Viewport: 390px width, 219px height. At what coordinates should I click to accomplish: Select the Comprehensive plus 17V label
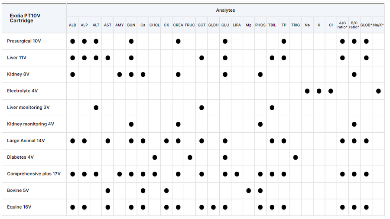[34, 174]
